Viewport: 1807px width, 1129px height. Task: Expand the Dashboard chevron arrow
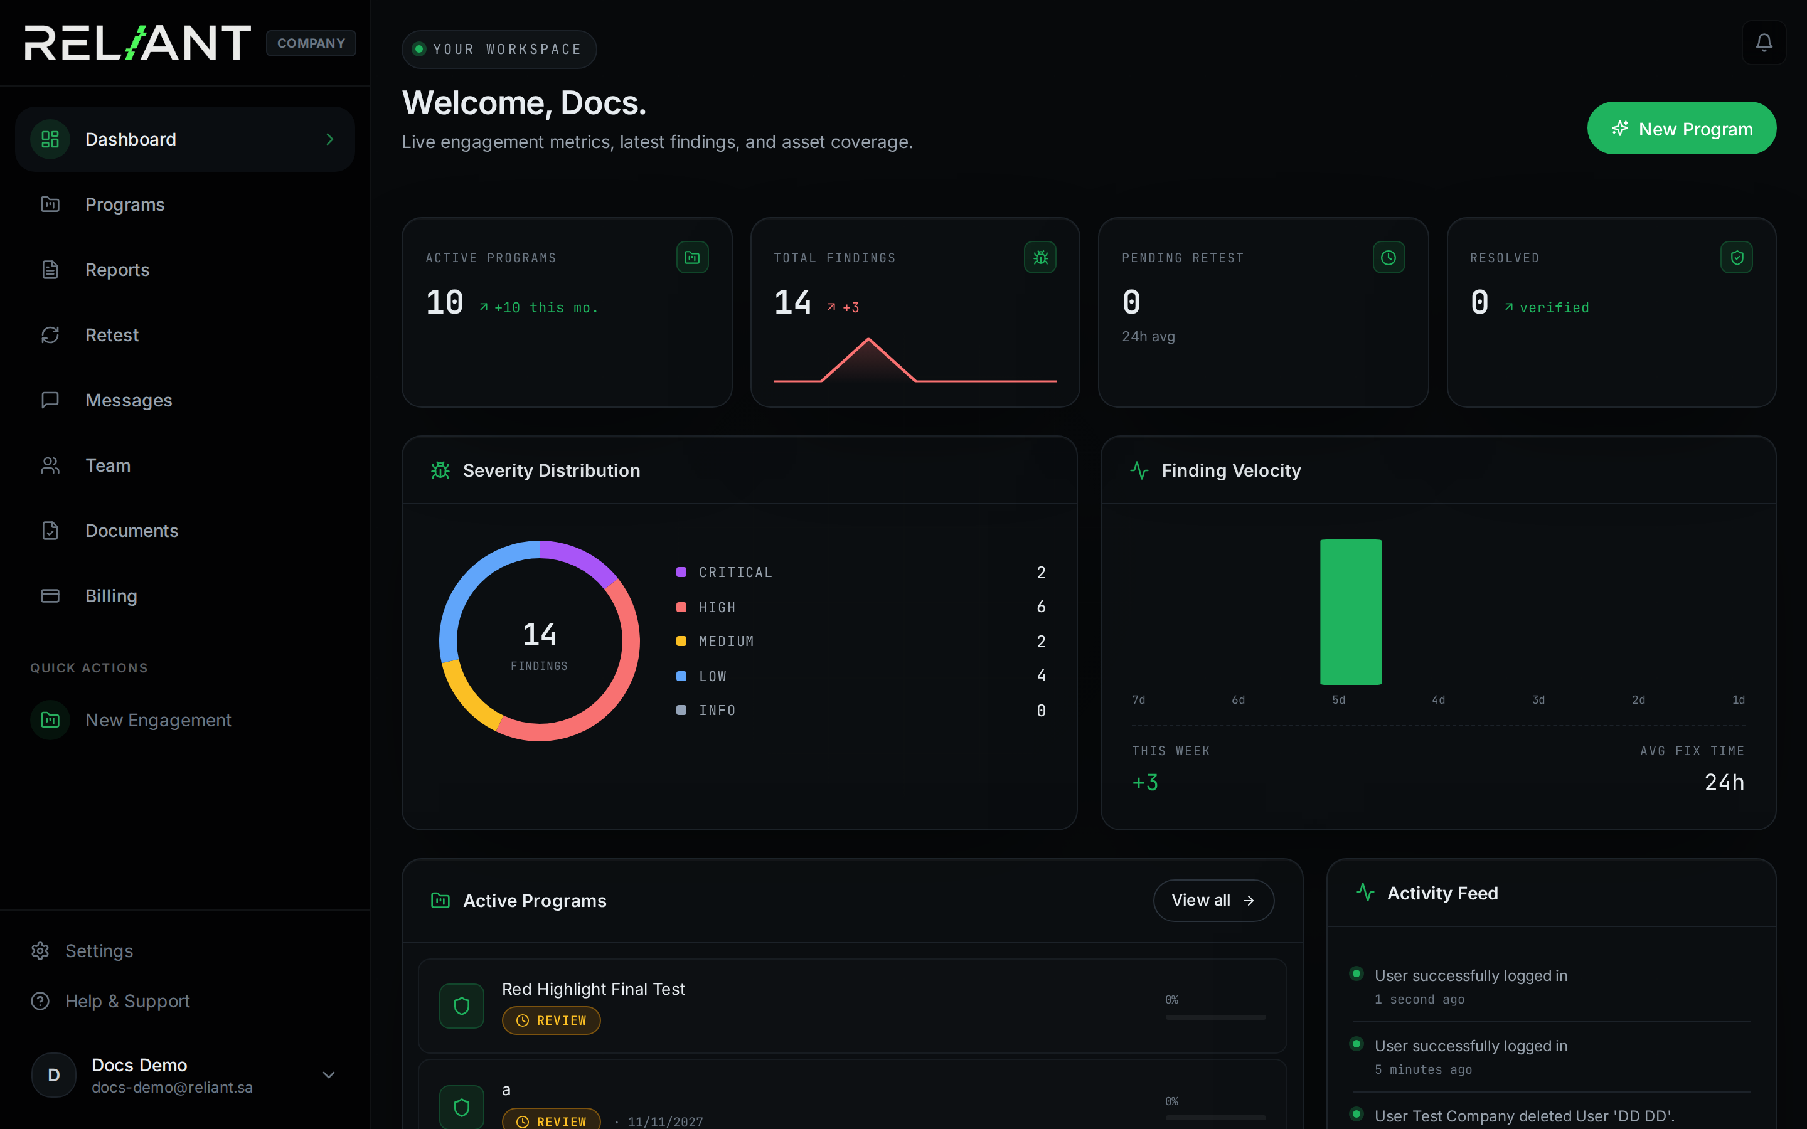(x=329, y=139)
